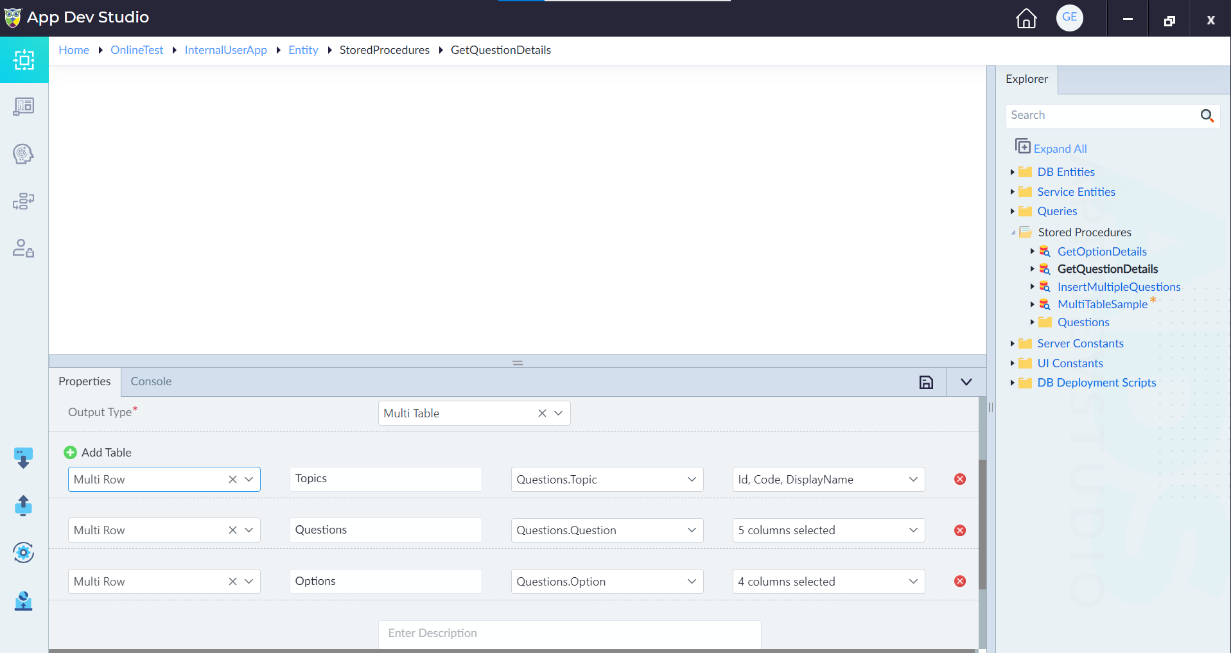1231x653 pixels.
Task: Select the designer canvas sidebar icon
Action: (x=24, y=60)
